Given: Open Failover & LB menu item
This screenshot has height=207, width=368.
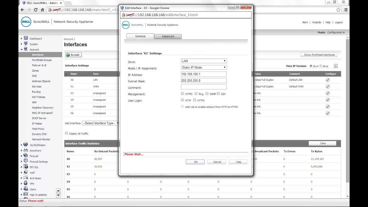Looking at the screenshot, I should 39,65.
